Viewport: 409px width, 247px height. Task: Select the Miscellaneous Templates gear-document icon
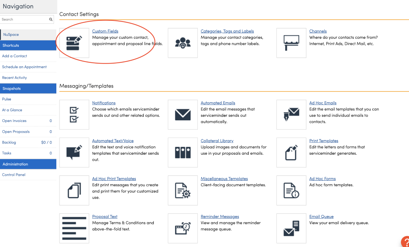[183, 190]
